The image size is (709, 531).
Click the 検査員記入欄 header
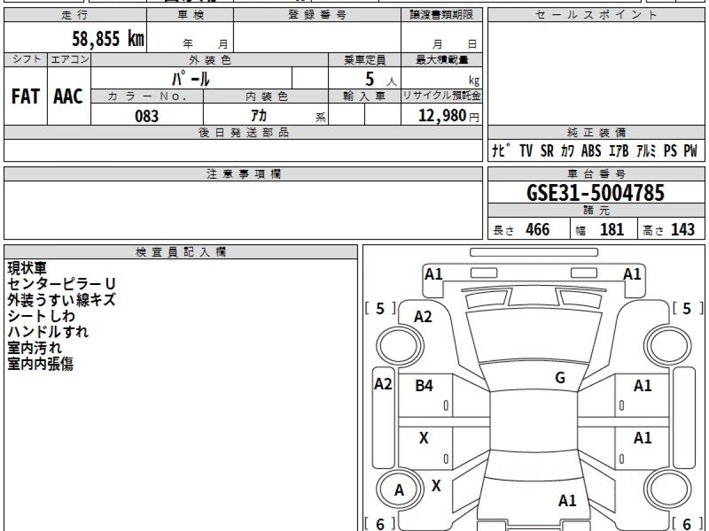(181, 252)
